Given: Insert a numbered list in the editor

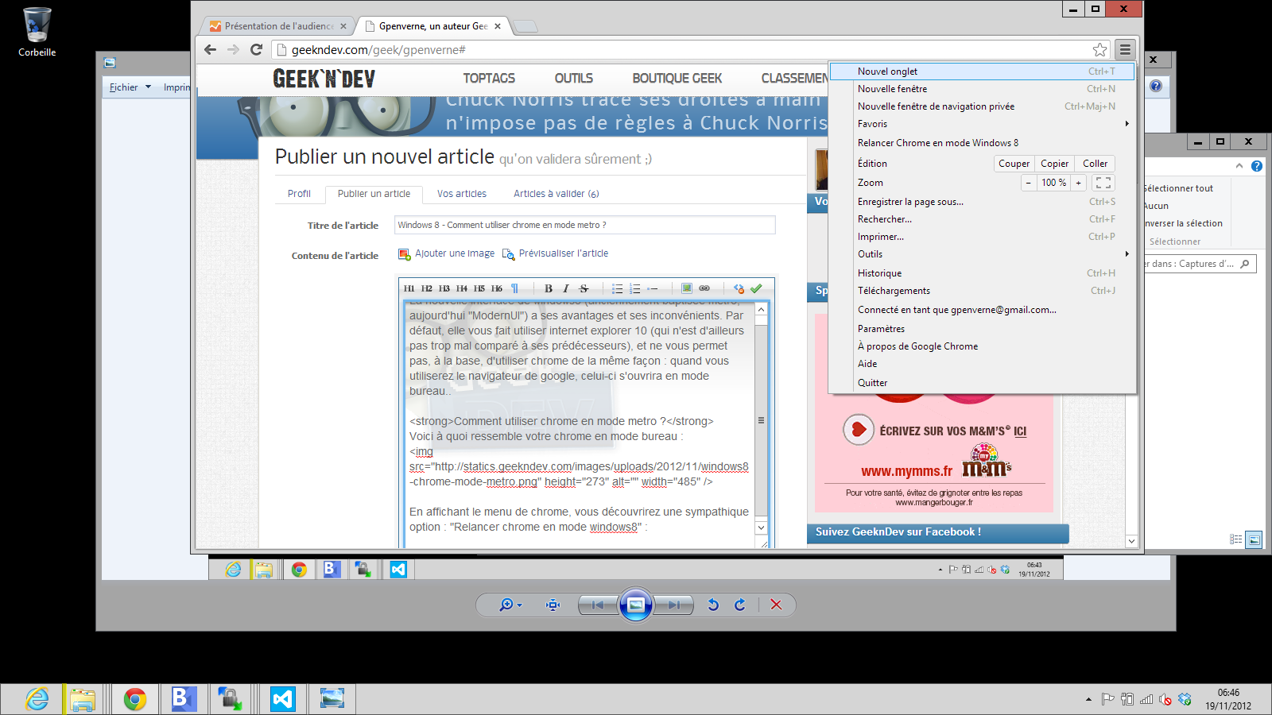Looking at the screenshot, I should pyautogui.click(x=634, y=288).
